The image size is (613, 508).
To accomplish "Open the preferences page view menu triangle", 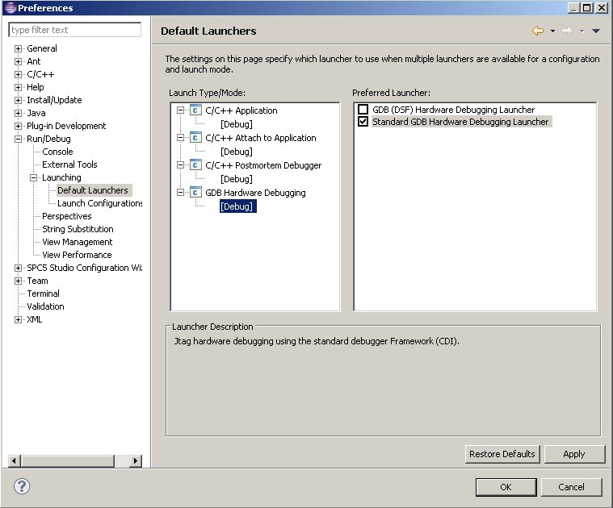I will (595, 31).
